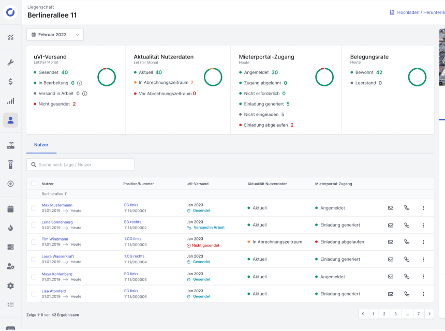
Task: Open three-dot menu for Laura Wasserkraft
Action: [423, 259]
